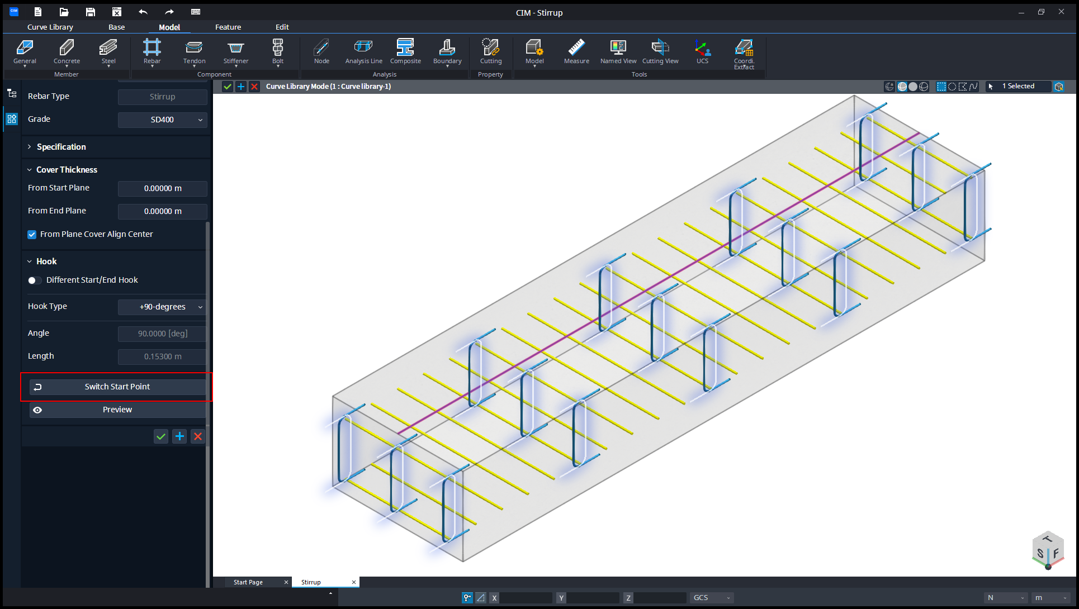This screenshot has height=609, width=1079.
Task: Cancel with red X in properties panel
Action: click(x=198, y=437)
